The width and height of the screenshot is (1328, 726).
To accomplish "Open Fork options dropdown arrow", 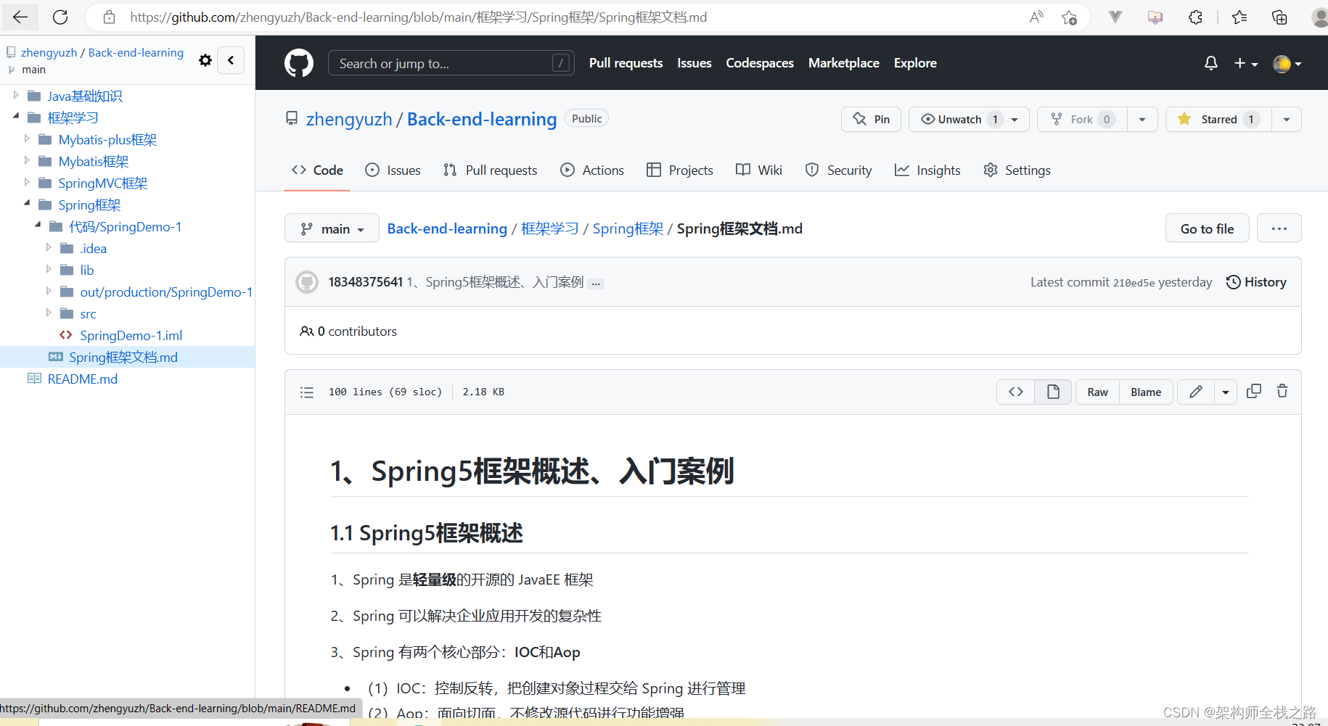I will tap(1142, 119).
